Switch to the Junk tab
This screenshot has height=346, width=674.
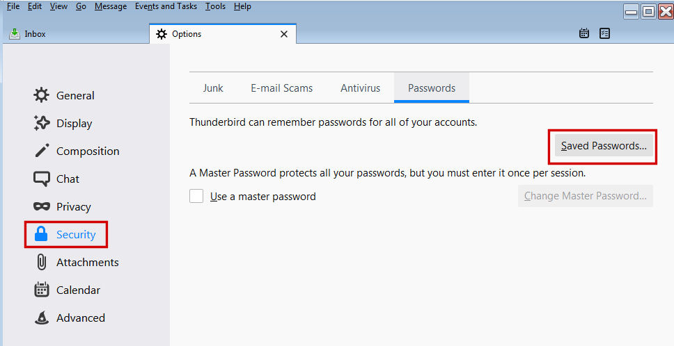click(213, 88)
